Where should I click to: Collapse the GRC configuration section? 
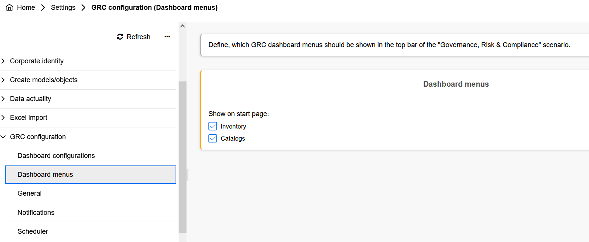coord(3,137)
